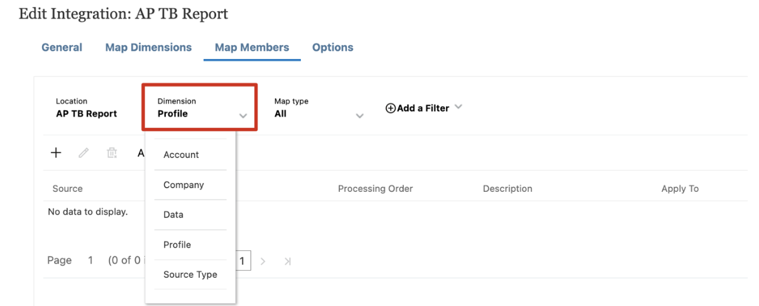Click the trash delete icon

pyautogui.click(x=112, y=153)
